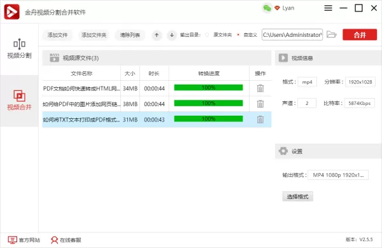This screenshot has width=382, height=248.
Task: Click the user name Lyan
Action: pyautogui.click(x=288, y=8)
